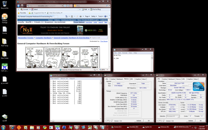The height and width of the screenshot is (130, 208).
Task: Click the Windows Start orb
Action: pos(3,127)
